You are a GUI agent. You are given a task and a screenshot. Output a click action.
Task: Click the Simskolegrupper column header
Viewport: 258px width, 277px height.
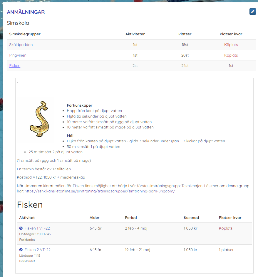[25, 34]
